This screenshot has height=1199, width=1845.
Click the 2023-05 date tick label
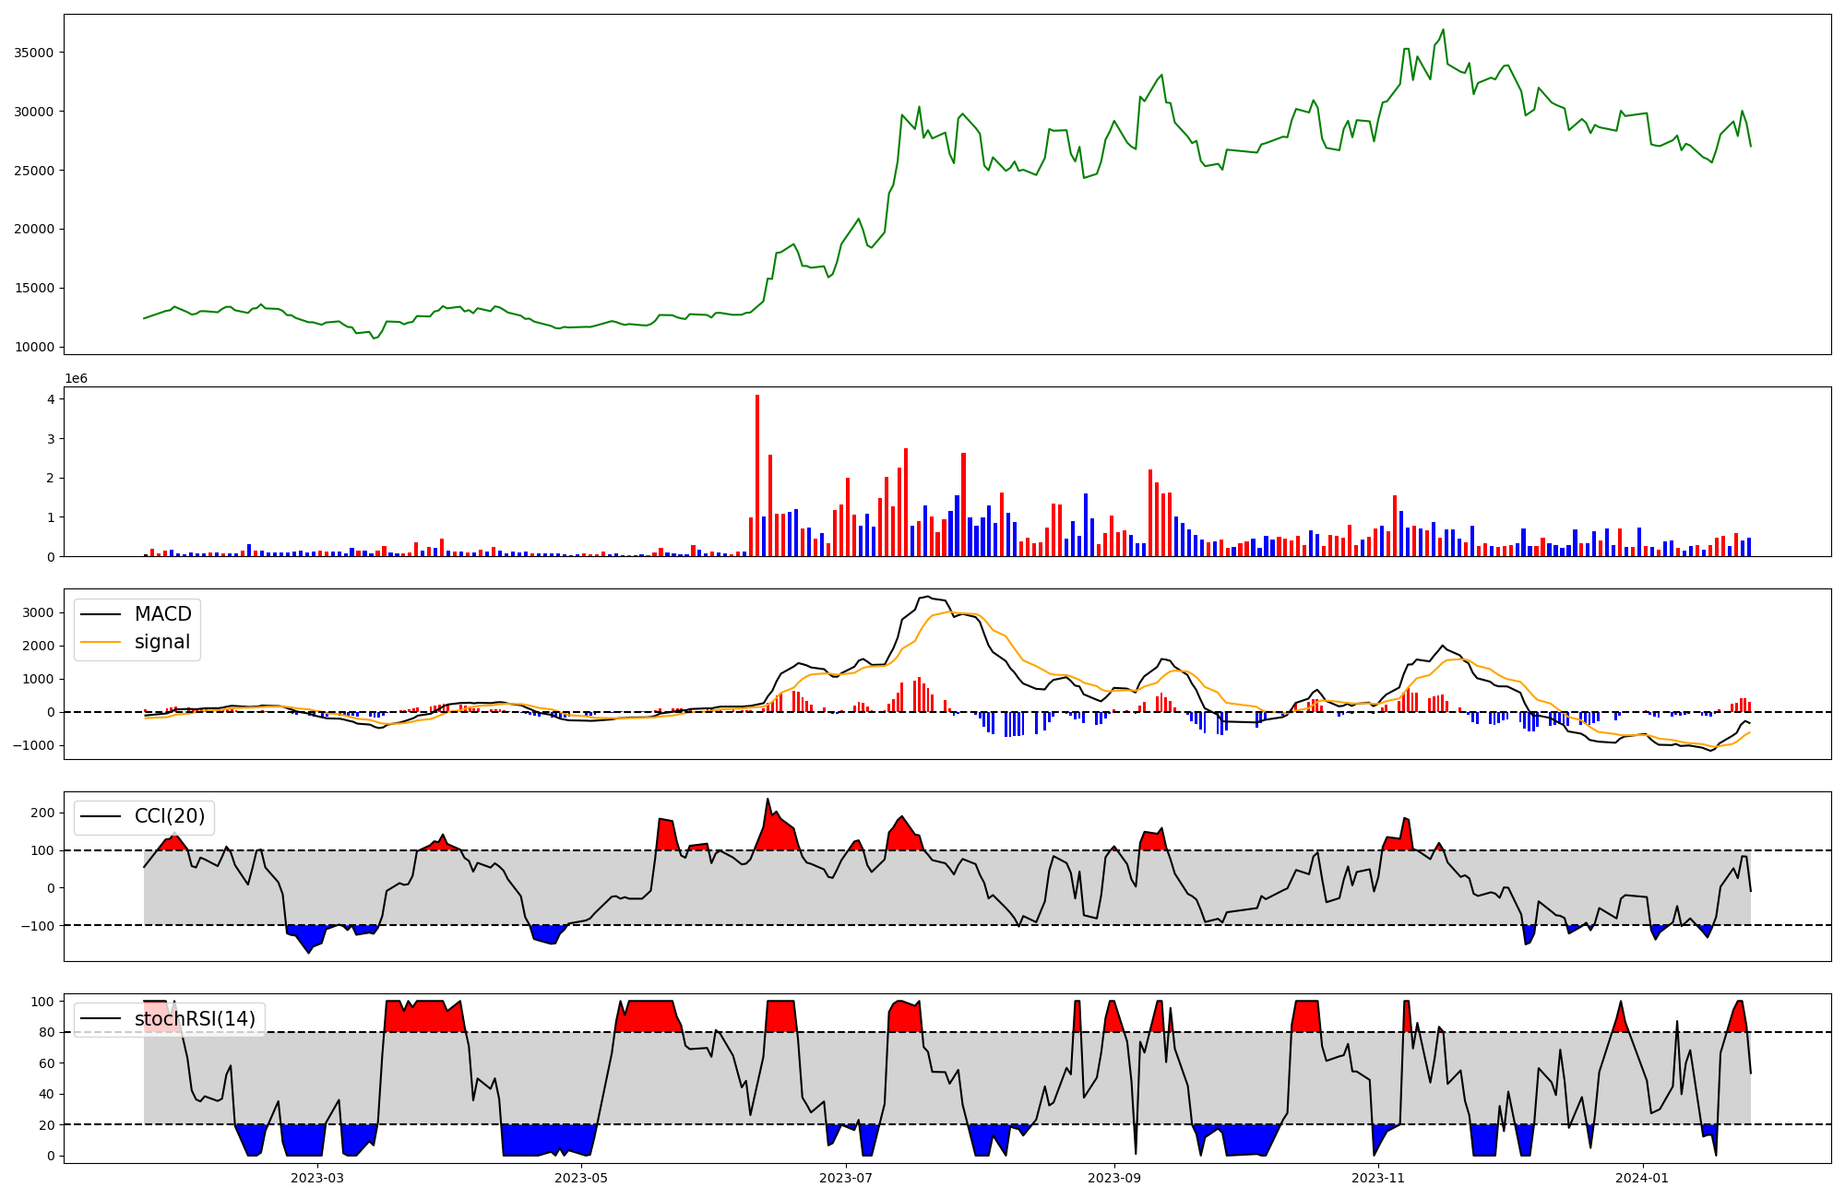(x=581, y=1178)
